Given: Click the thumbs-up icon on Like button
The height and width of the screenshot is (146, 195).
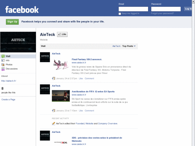Looking at the screenshot, I should coord(60,34).
